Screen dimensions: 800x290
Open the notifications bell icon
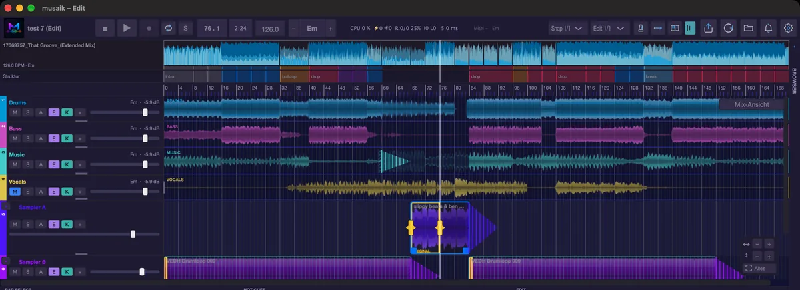click(x=769, y=29)
